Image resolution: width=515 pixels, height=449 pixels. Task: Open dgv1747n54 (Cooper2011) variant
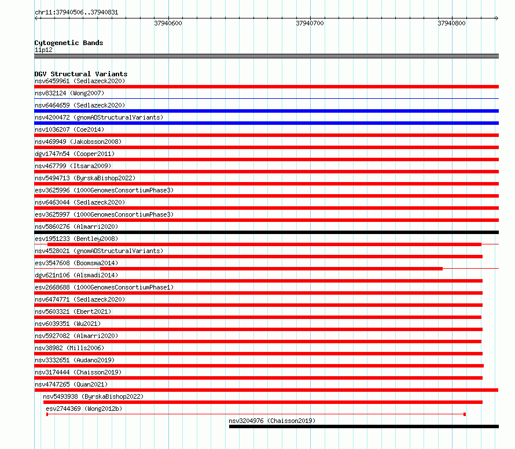pos(75,154)
